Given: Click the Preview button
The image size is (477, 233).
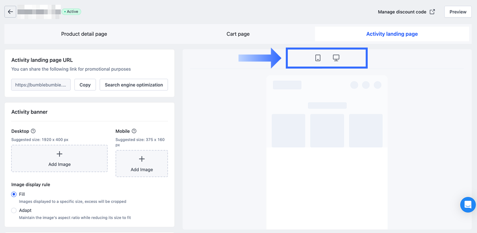Looking at the screenshot, I should [458, 12].
